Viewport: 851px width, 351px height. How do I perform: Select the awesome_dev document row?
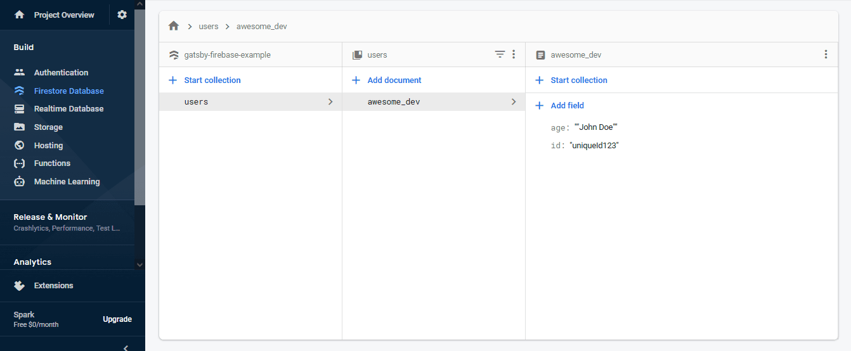(434, 101)
